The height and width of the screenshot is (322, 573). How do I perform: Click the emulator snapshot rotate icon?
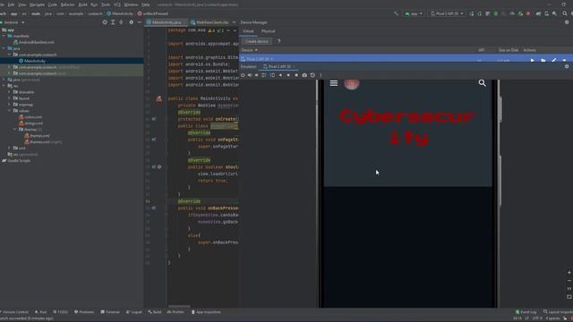point(312,75)
